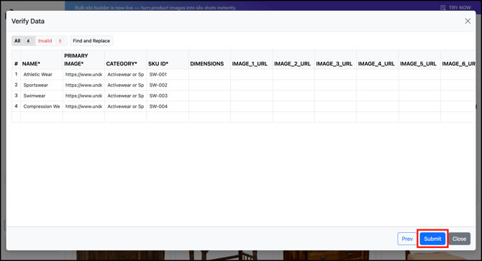Click the SW-004 SKU cell

(x=168, y=106)
